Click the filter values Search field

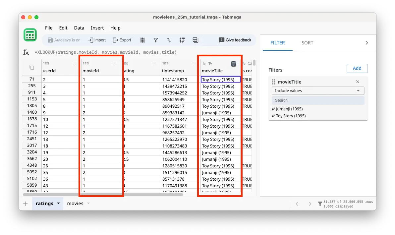pos(318,100)
